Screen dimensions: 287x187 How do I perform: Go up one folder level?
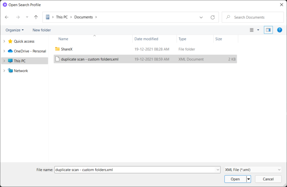coord(36,17)
